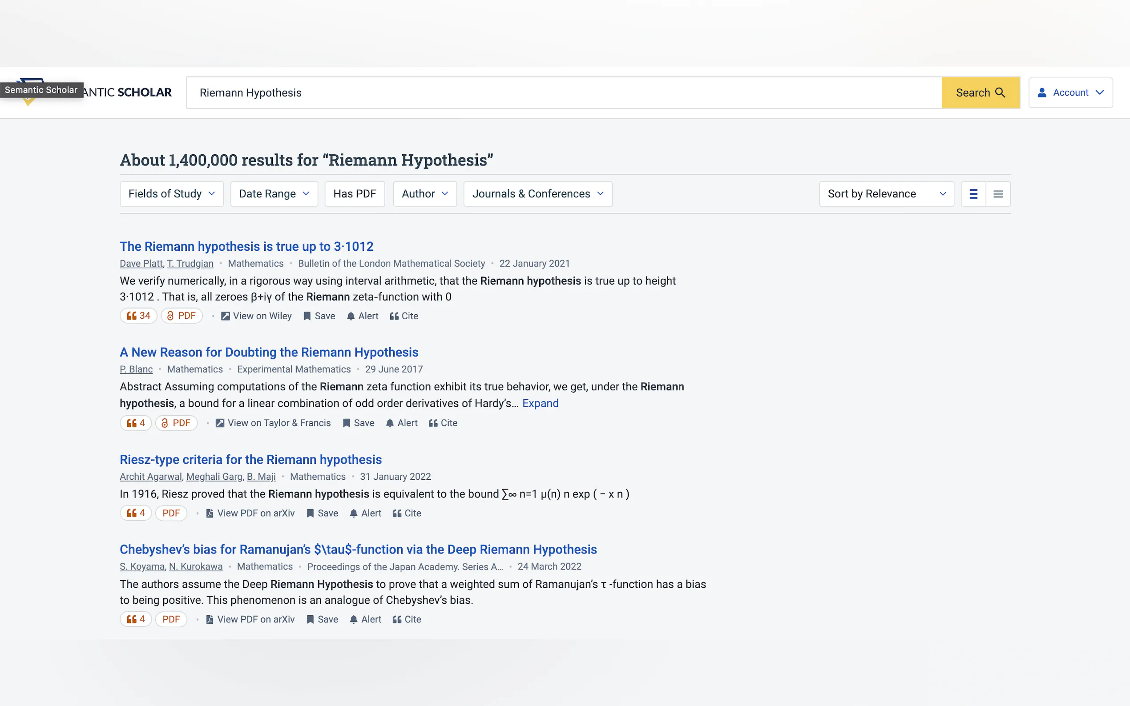Set Alert on Riesz-type criteria paper
The height and width of the screenshot is (706, 1130).
[365, 513]
